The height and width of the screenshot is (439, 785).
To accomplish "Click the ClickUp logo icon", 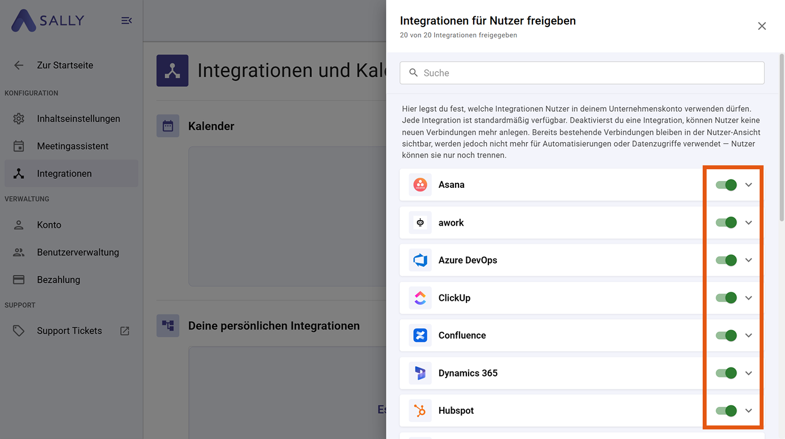I will 420,298.
